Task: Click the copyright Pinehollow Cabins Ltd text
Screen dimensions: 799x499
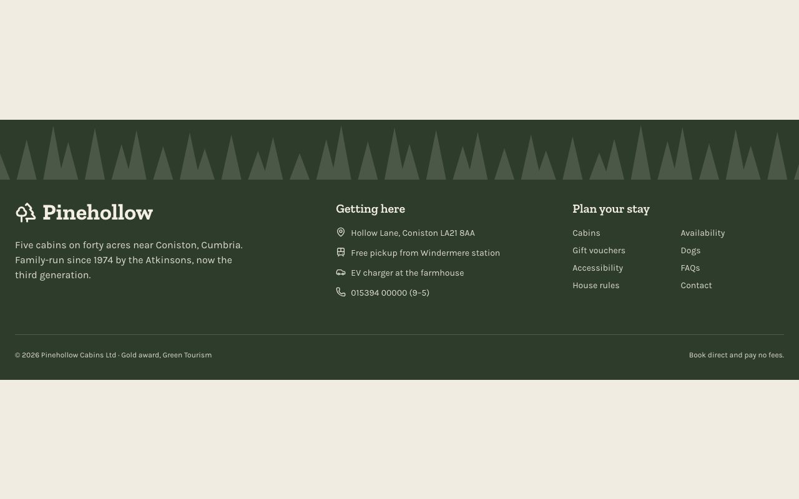Action: tap(113, 355)
